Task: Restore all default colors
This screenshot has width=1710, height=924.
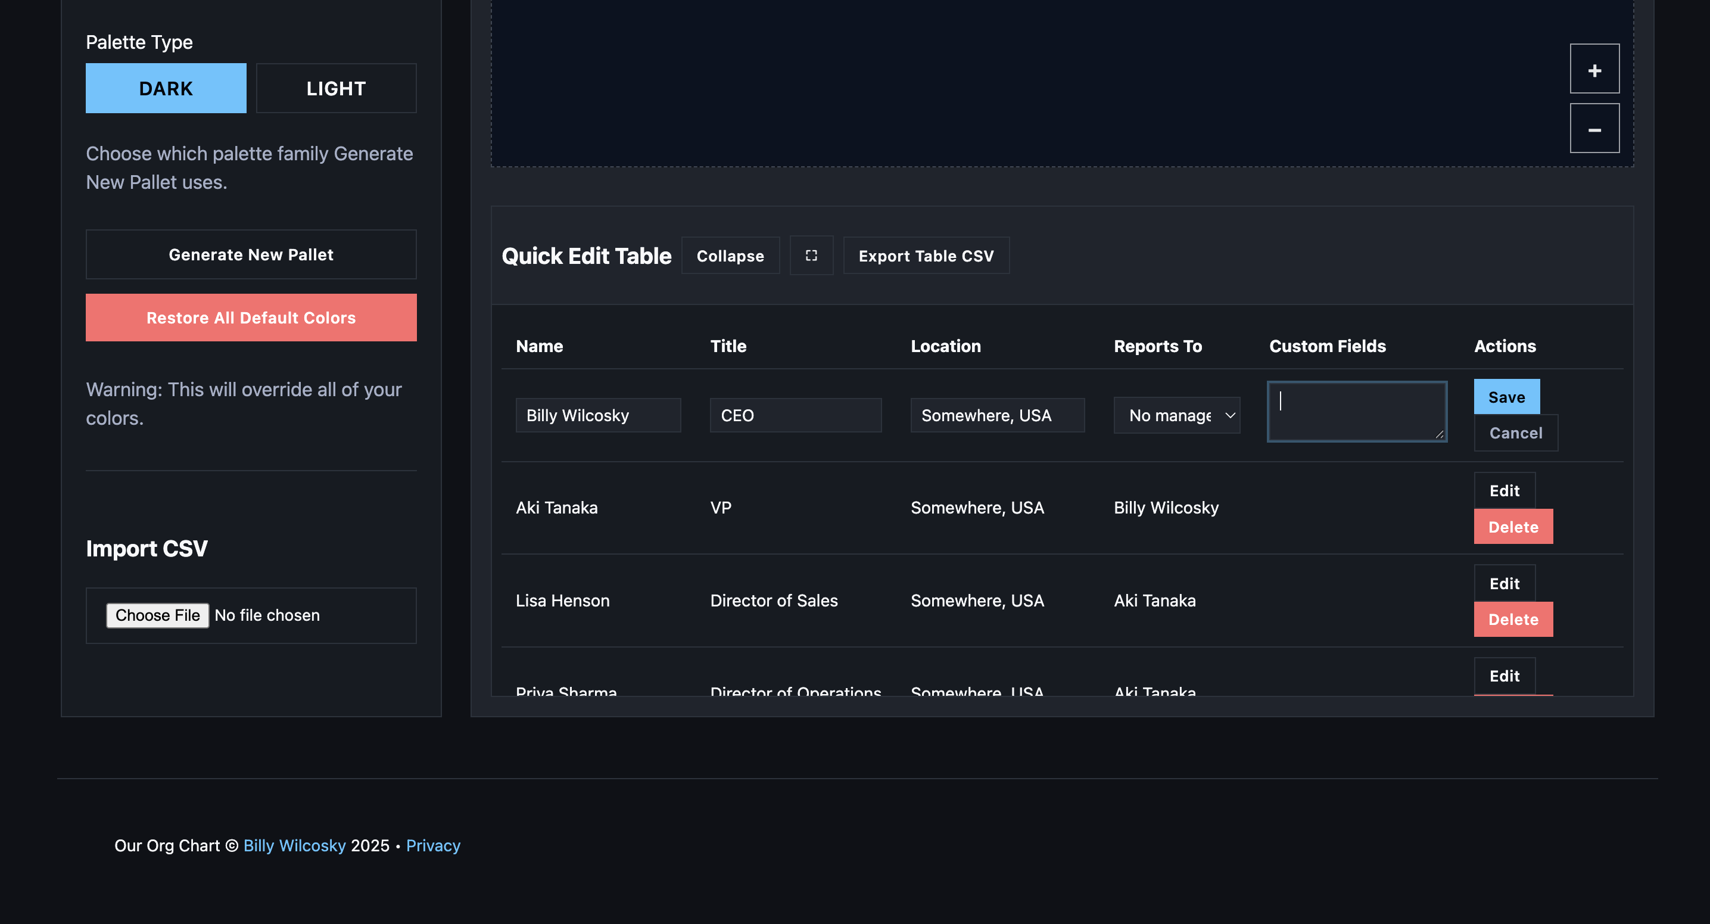Action: [250, 318]
